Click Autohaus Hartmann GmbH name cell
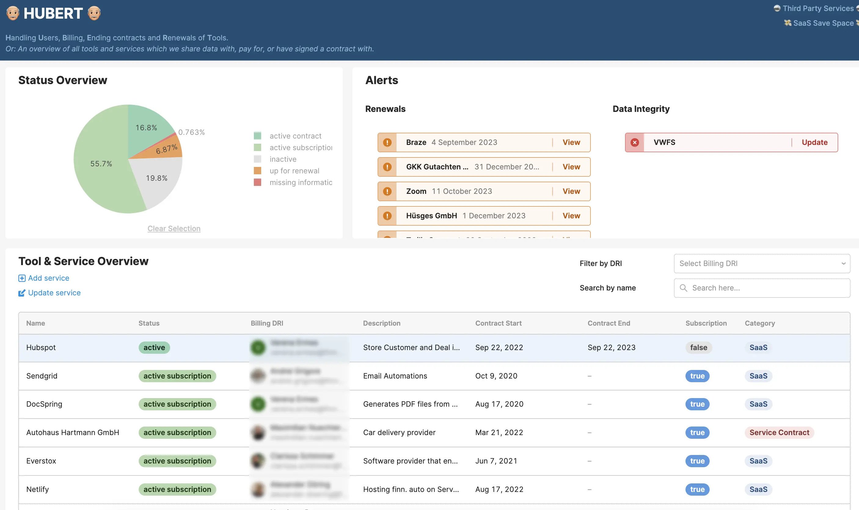The height and width of the screenshot is (510, 859). point(72,432)
